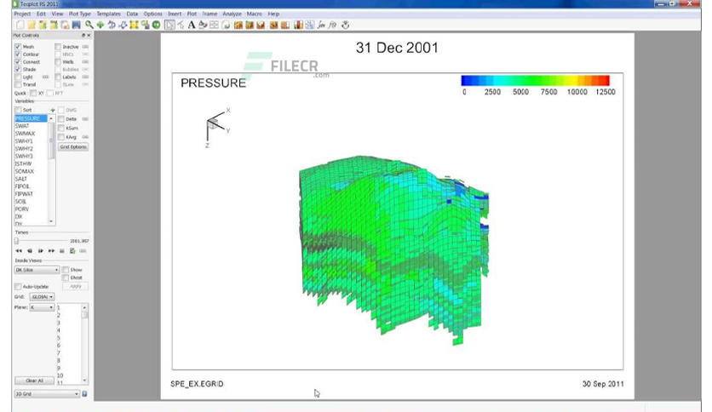The height and width of the screenshot is (412, 712).
Task: Click the Grid Options button
Action: coord(73,147)
